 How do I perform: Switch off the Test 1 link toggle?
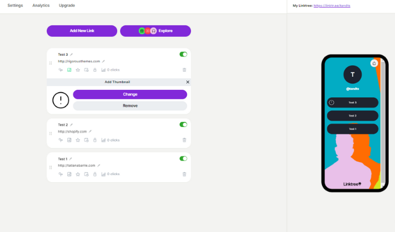pos(183,159)
